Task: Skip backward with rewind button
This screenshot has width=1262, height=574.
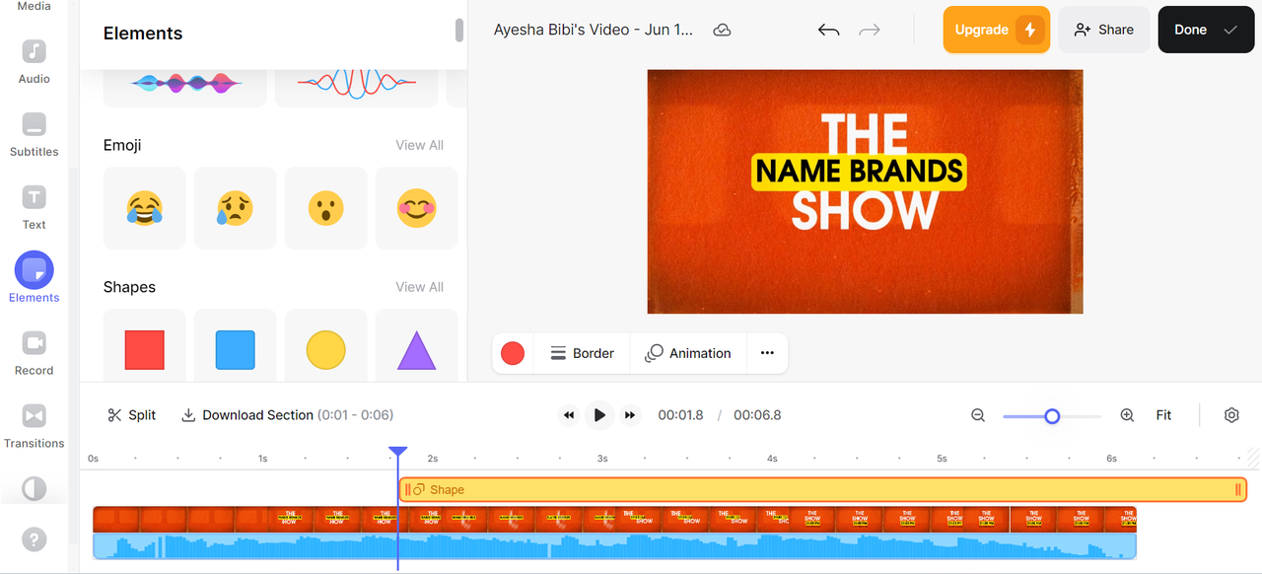Action: (x=569, y=415)
